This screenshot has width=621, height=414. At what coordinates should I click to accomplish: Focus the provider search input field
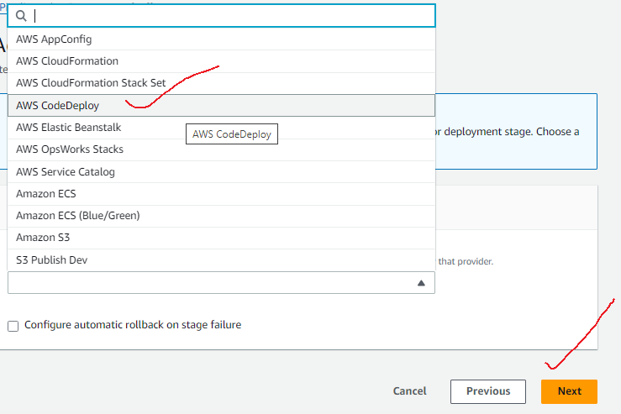221,16
